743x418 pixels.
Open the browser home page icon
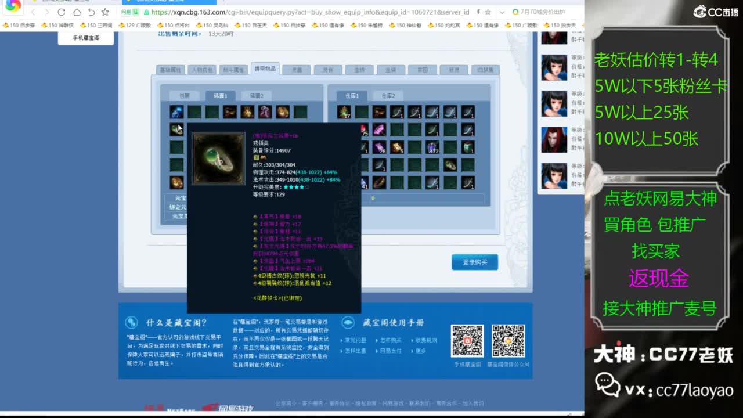pyautogui.click(x=77, y=12)
